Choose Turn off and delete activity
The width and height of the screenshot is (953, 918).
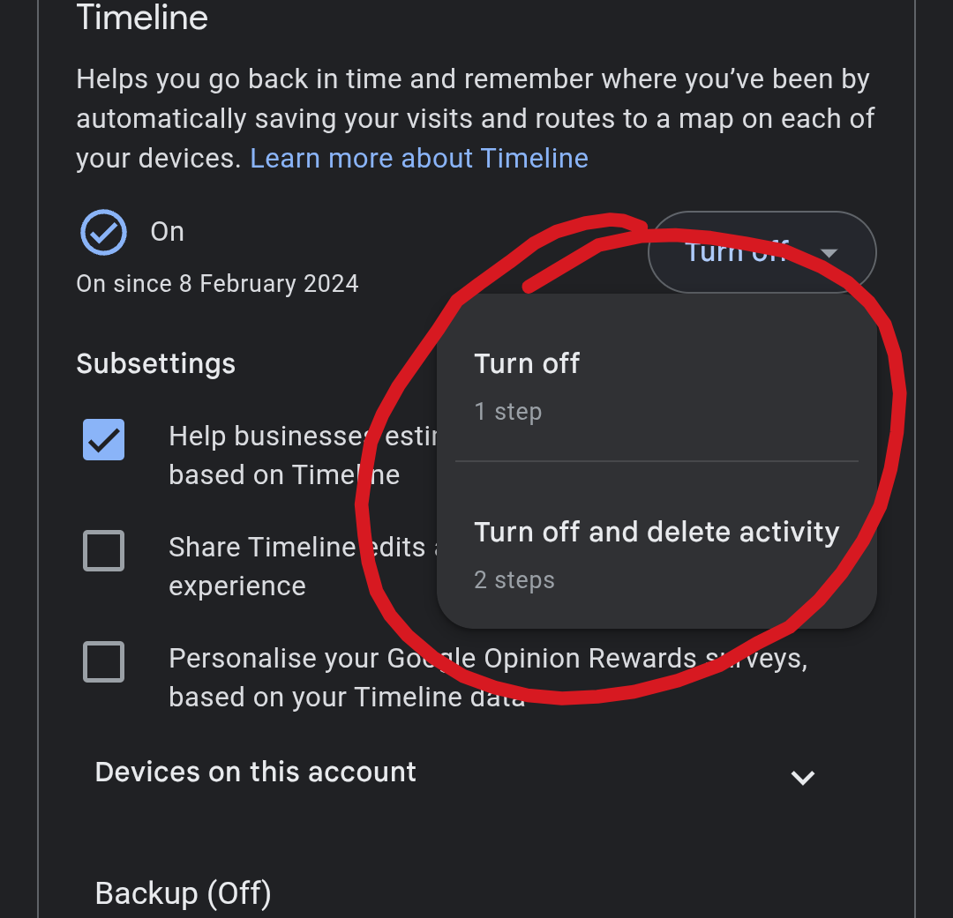[657, 533]
